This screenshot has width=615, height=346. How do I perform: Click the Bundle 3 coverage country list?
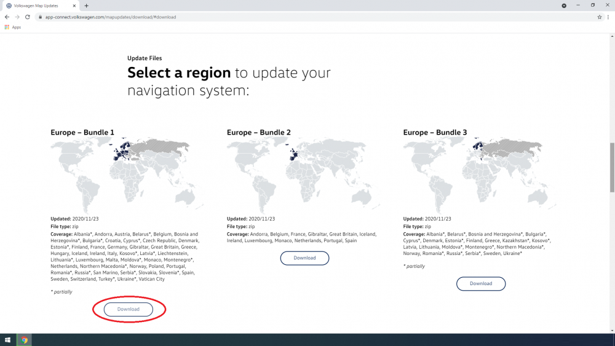coord(477,244)
